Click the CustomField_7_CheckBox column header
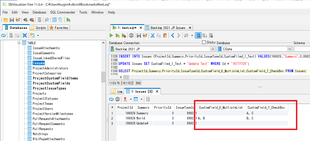 (266, 107)
